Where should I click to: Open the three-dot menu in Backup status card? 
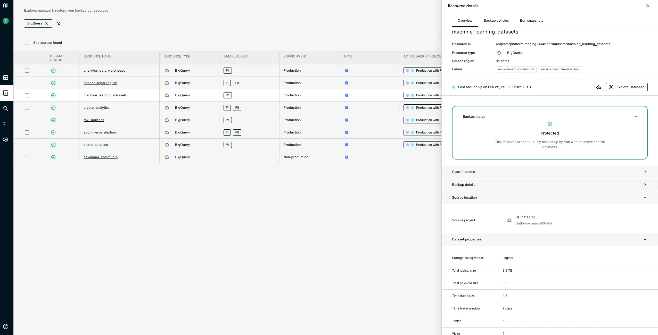coord(637,117)
